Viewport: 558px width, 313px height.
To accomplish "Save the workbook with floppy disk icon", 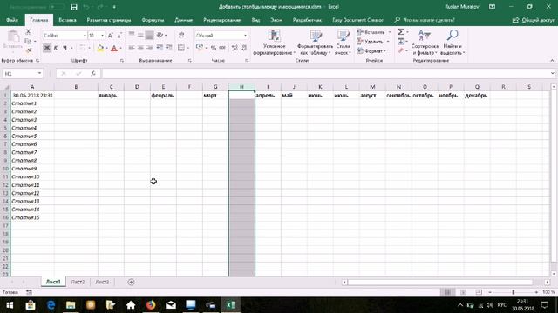I will 74,7.
